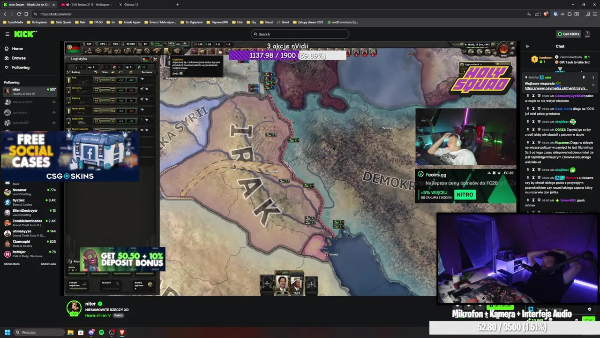Image resolution: width=600 pixels, height=338 pixels.
Task: Open Brave Shields icon
Action: click(x=546, y=14)
